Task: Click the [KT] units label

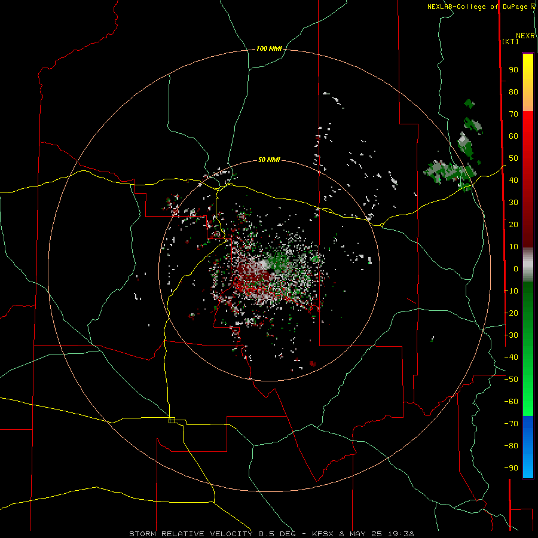Action: point(511,41)
